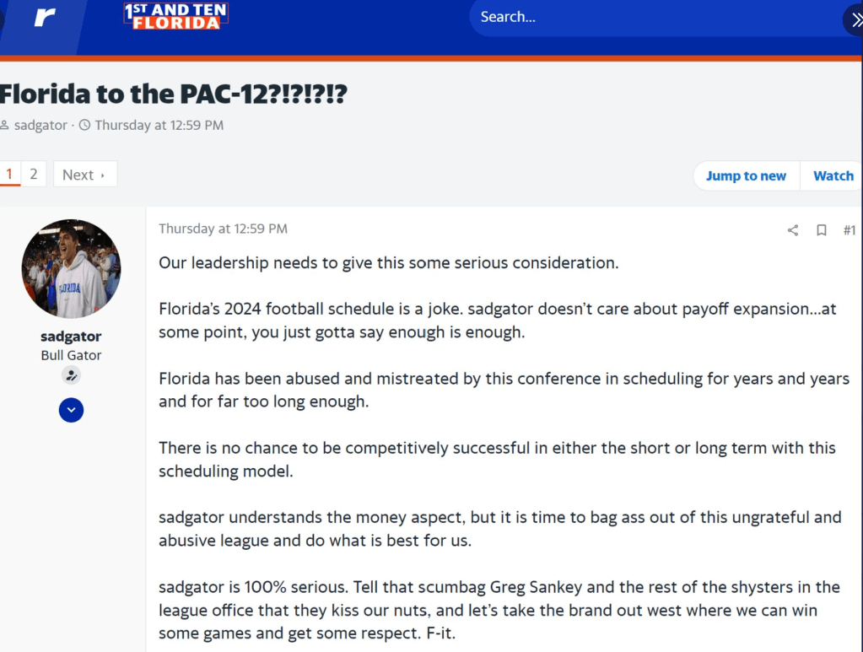Click the double-chevron icon beside search
This screenshot has width=863, height=652.
[x=854, y=19]
